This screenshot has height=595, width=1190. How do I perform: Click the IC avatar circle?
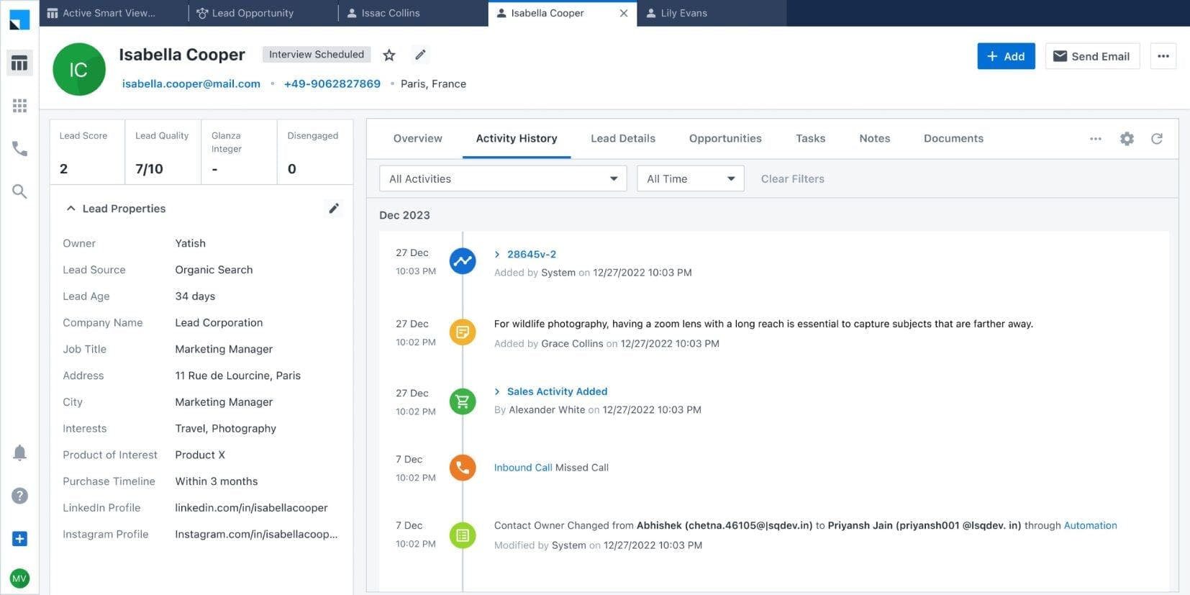(x=79, y=69)
